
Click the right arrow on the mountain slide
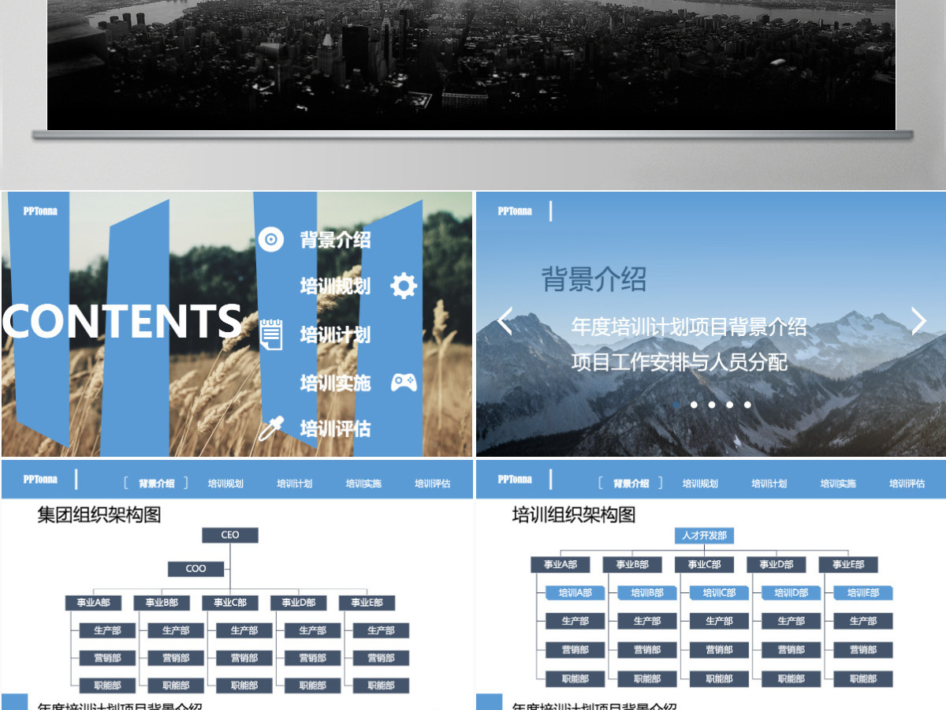918,321
